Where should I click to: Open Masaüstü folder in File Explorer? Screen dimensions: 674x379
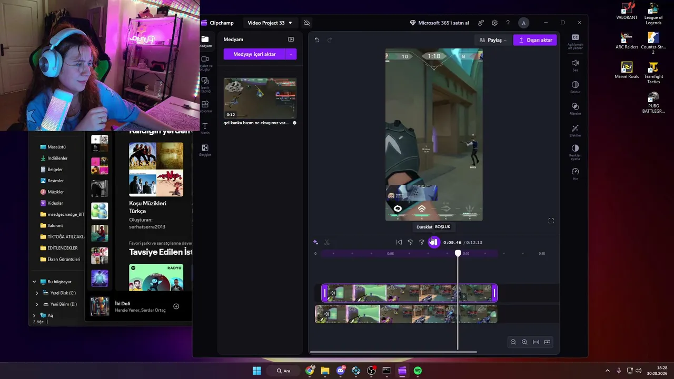[56, 147]
